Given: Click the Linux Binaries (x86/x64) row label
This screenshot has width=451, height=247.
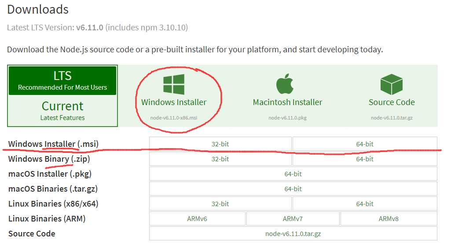Looking at the screenshot, I should (x=53, y=203).
